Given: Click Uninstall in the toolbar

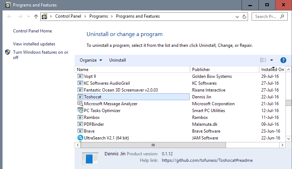Looking at the screenshot, I should click(x=118, y=60).
